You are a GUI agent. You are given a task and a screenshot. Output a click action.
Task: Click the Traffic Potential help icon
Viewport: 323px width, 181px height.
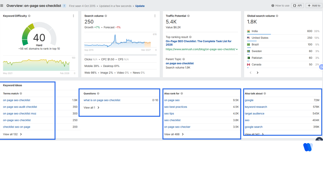(x=189, y=16)
